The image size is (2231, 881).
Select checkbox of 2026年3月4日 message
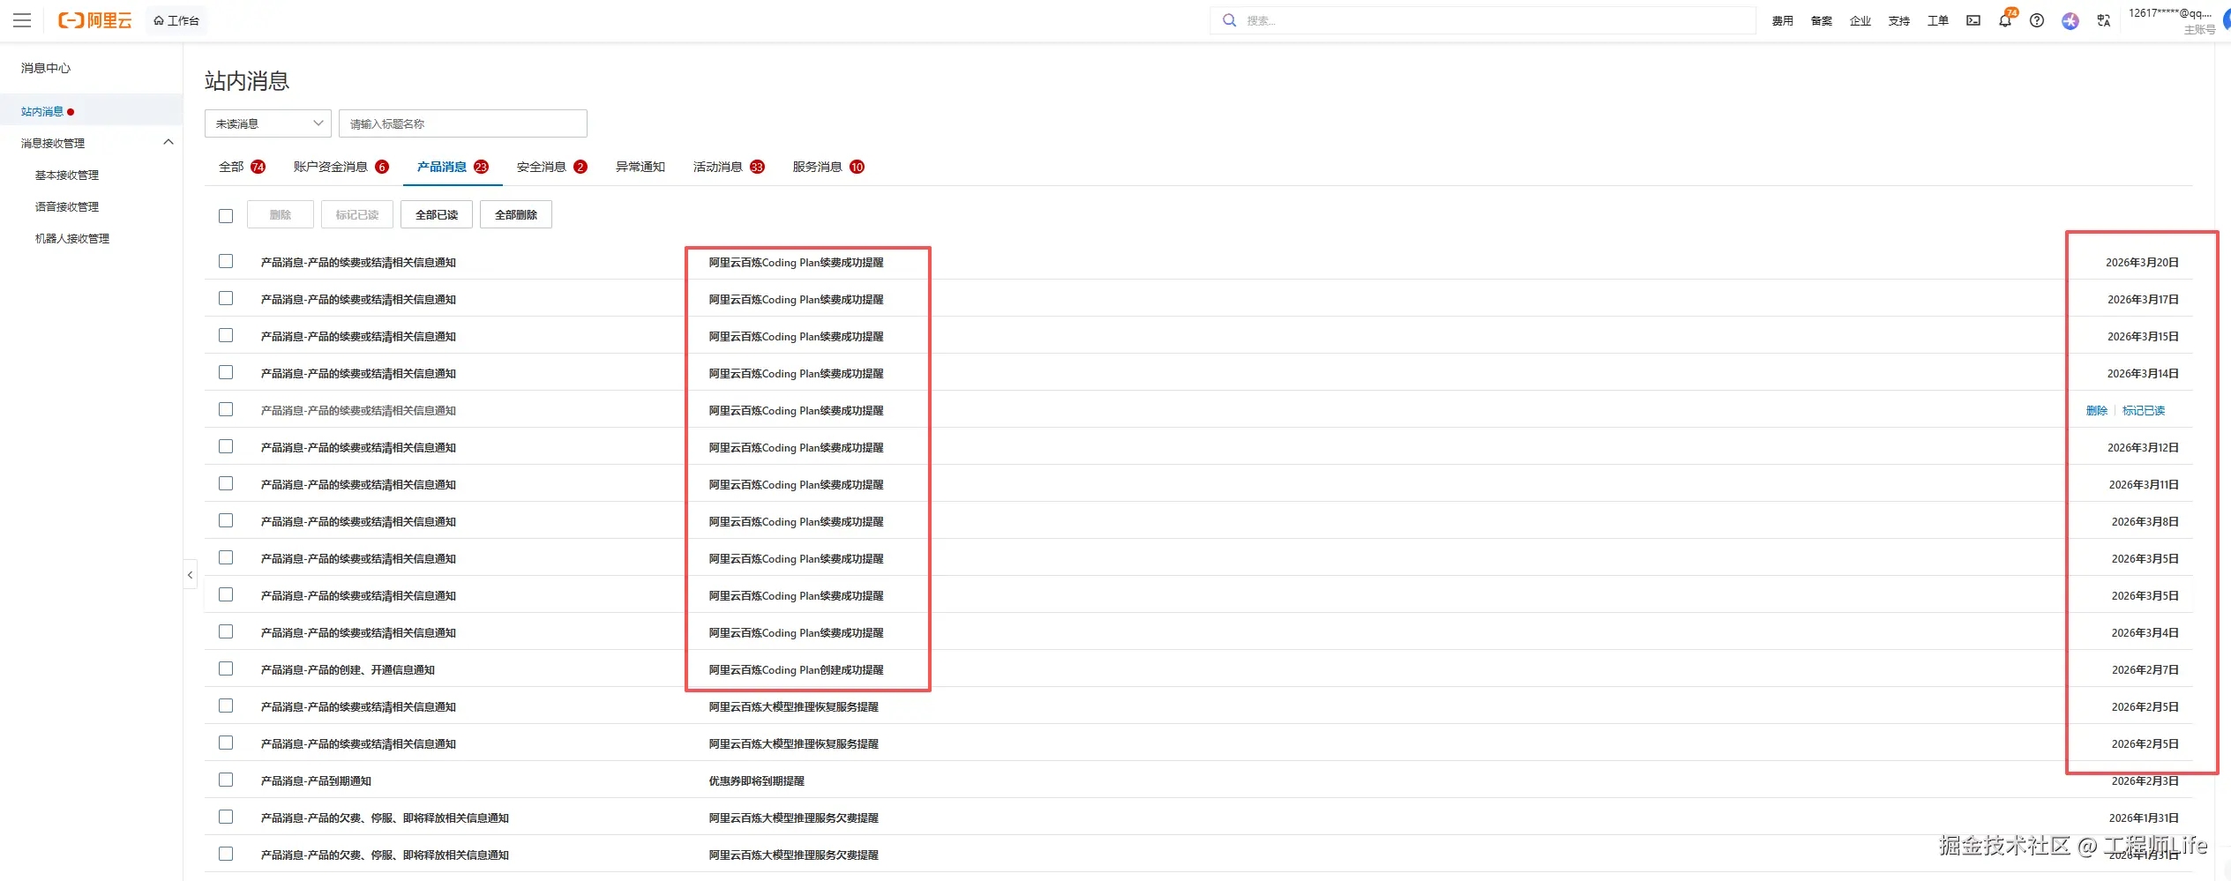226,631
